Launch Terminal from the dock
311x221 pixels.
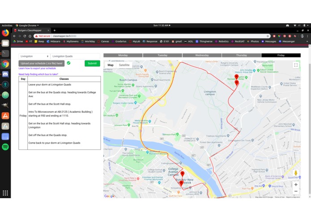click(x=5, y=54)
